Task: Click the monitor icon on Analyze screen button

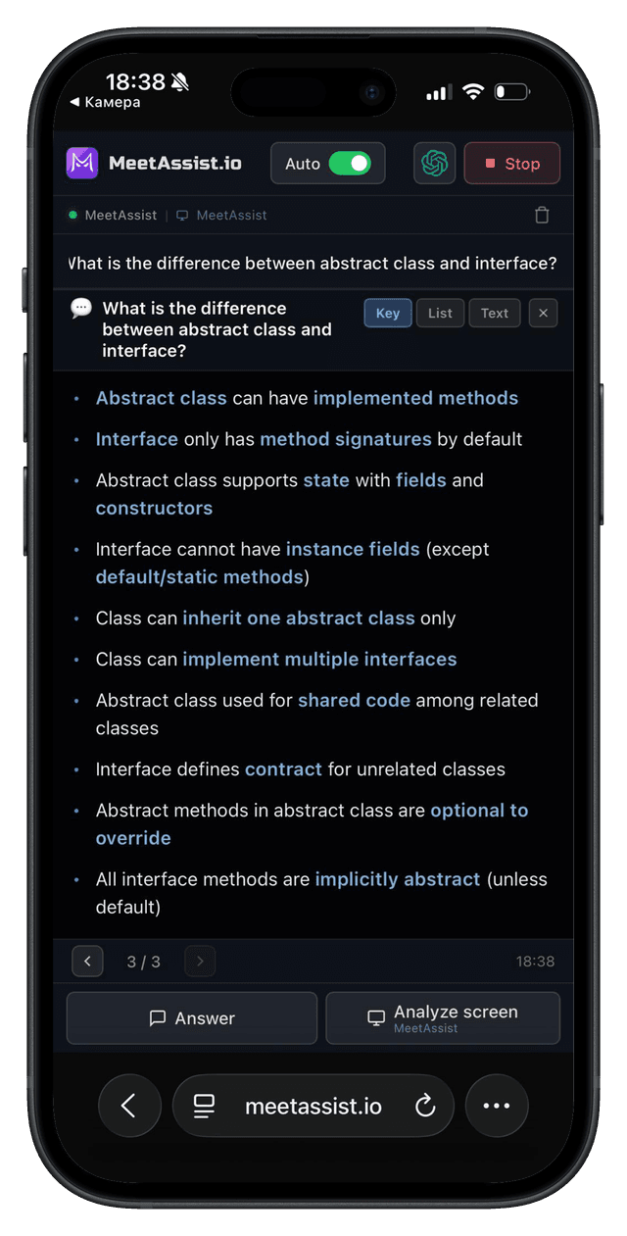Action: (376, 1017)
